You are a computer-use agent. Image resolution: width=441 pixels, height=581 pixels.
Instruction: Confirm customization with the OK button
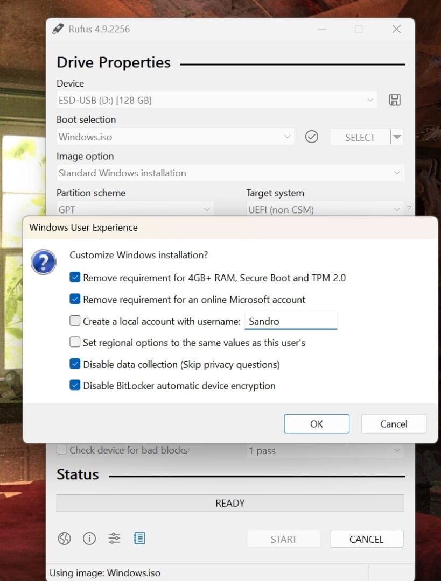(317, 423)
